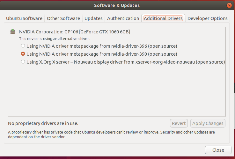Image resolution: width=235 pixels, height=159 pixels.
Task: Pick the Nouveau X.Org display driver option
Action: [x=23, y=62]
